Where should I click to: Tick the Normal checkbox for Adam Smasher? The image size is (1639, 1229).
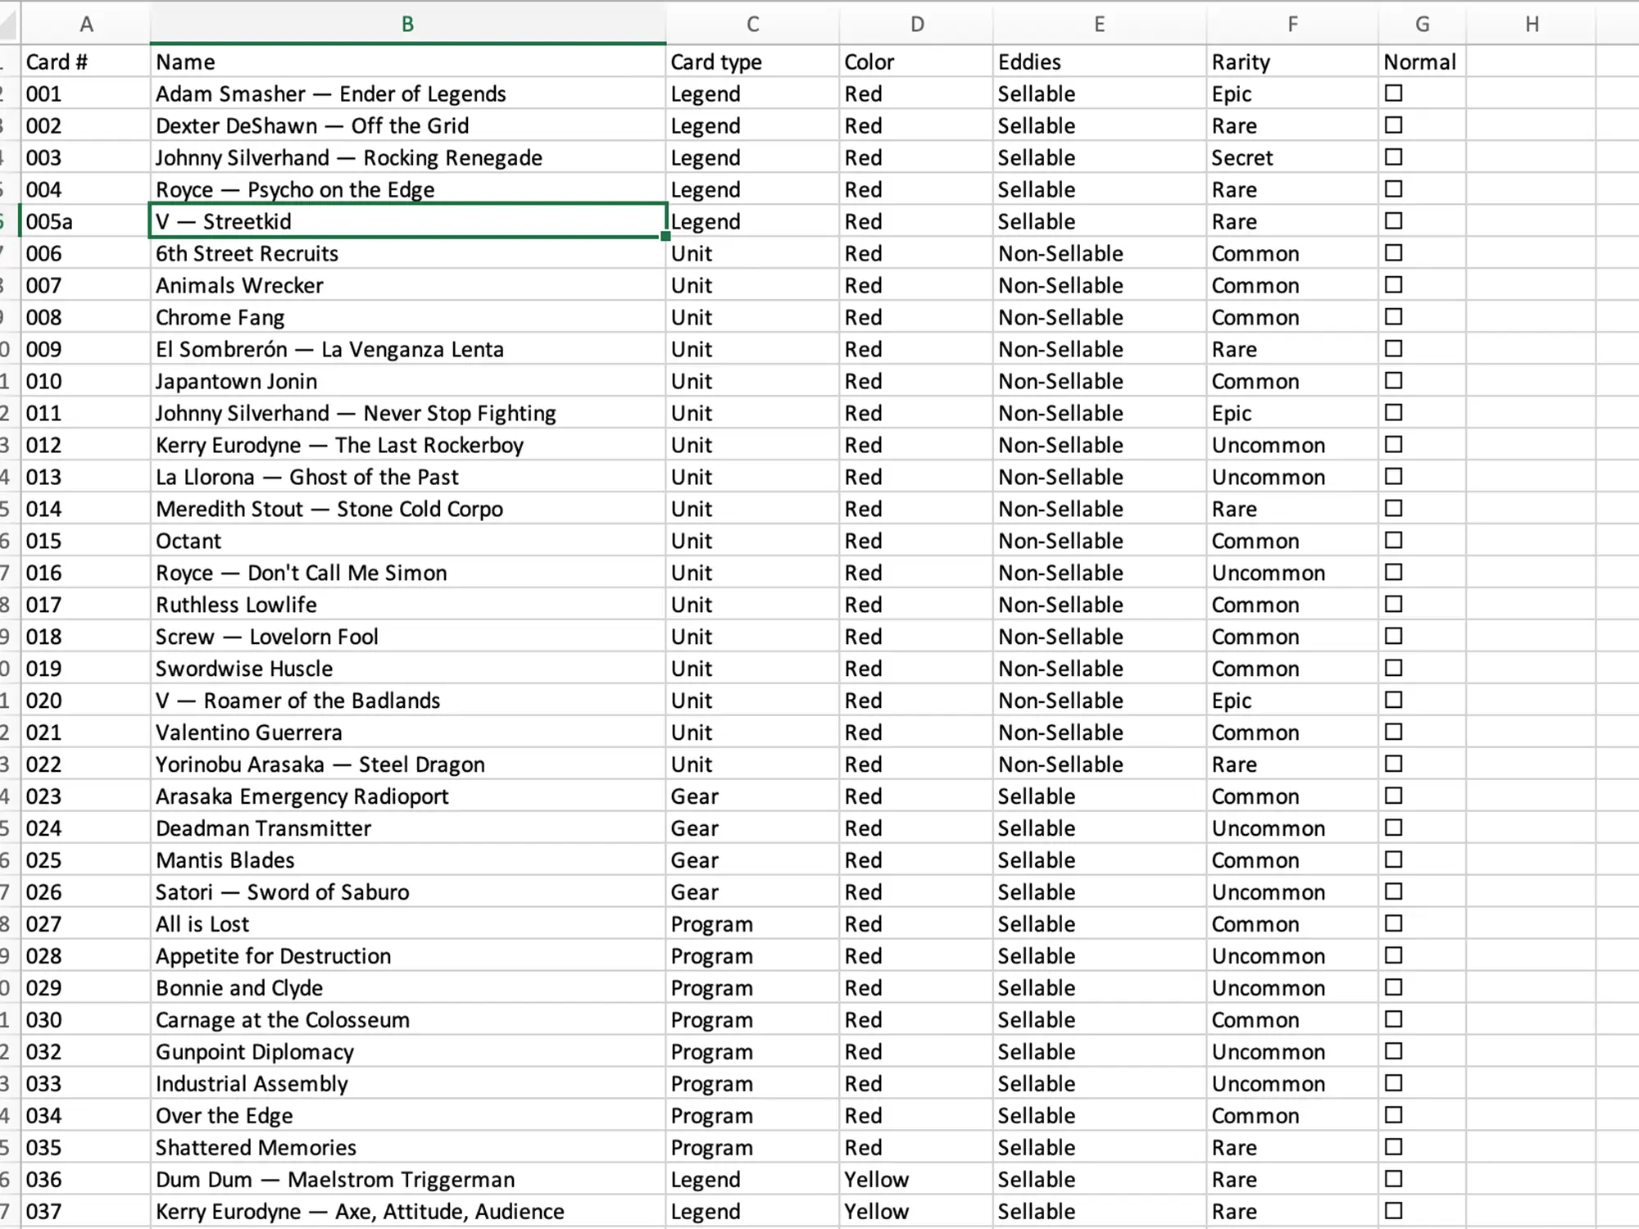[x=1393, y=93]
